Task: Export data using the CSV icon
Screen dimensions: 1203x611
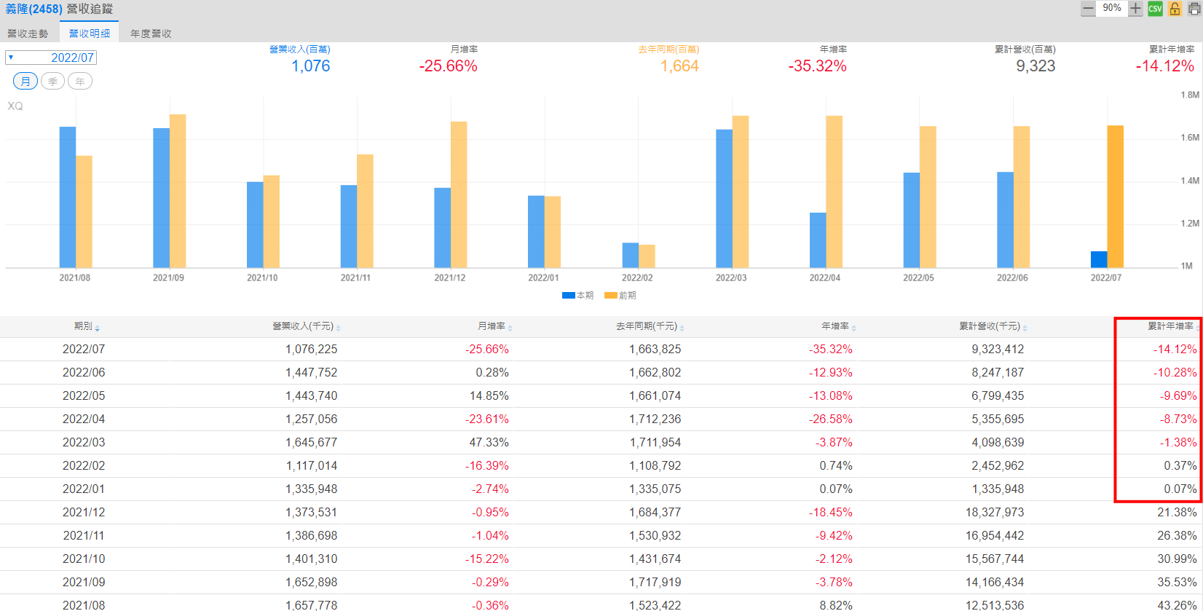Action: click(1155, 9)
